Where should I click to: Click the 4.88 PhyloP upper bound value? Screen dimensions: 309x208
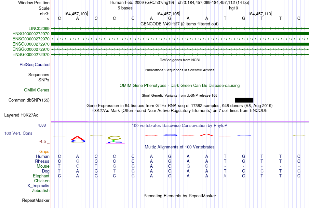point(42,125)
